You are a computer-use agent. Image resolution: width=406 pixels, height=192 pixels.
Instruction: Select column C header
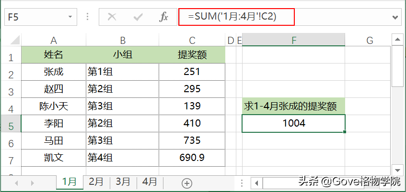pos(192,41)
